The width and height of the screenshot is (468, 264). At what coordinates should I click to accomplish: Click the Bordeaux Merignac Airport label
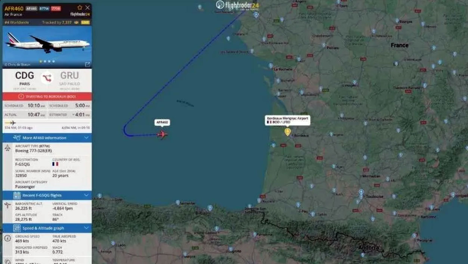pyautogui.click(x=288, y=120)
